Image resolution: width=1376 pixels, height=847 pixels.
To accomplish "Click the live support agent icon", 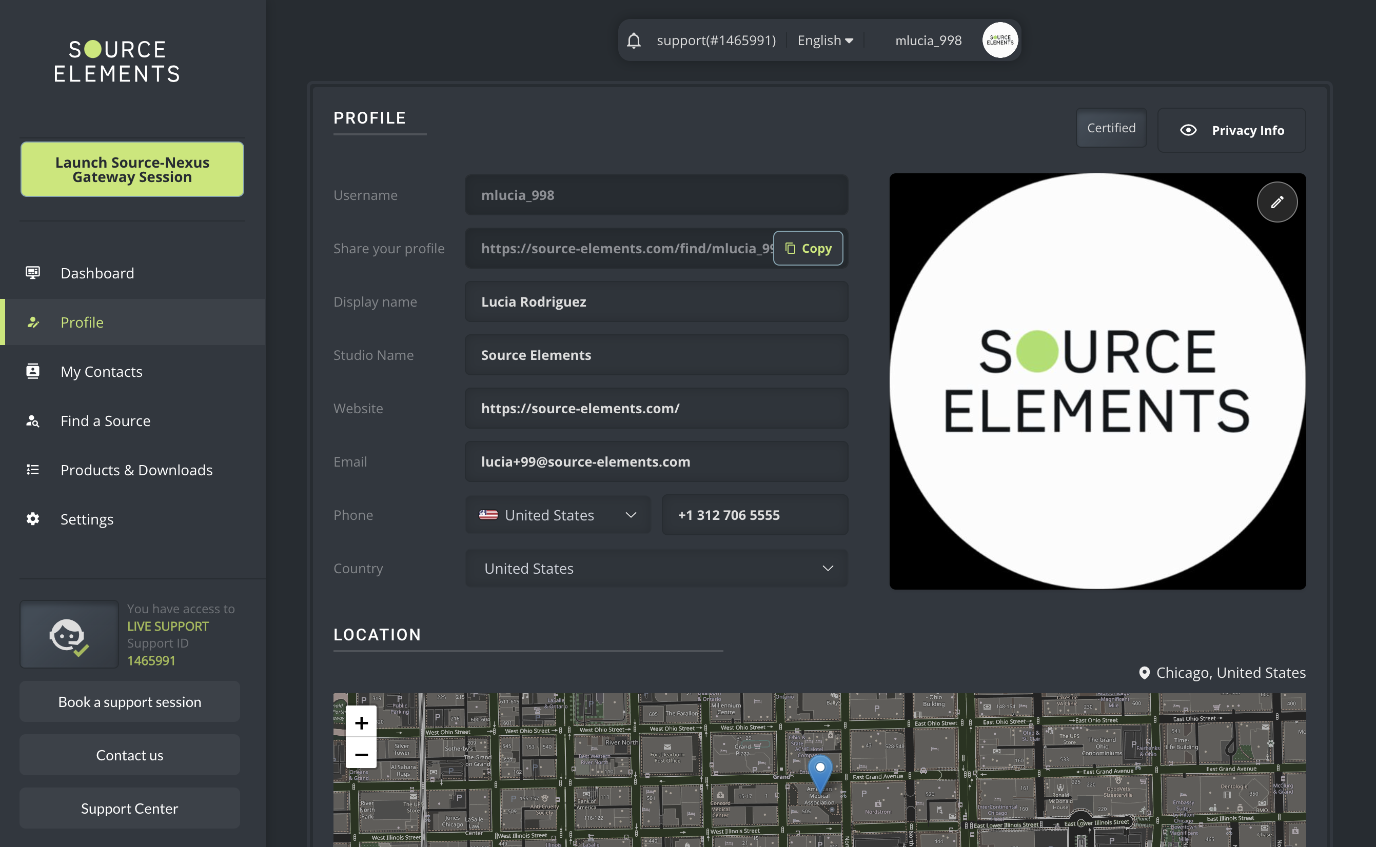I will [68, 635].
